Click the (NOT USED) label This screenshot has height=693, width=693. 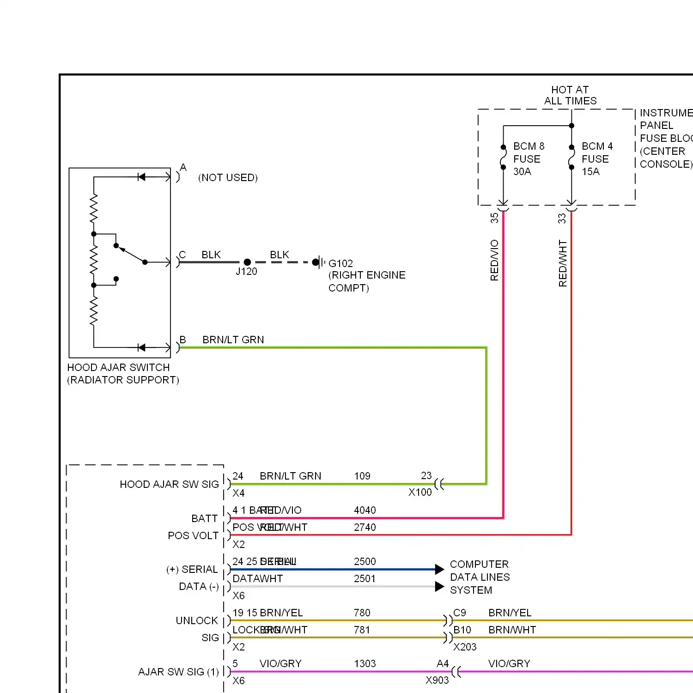(x=228, y=177)
